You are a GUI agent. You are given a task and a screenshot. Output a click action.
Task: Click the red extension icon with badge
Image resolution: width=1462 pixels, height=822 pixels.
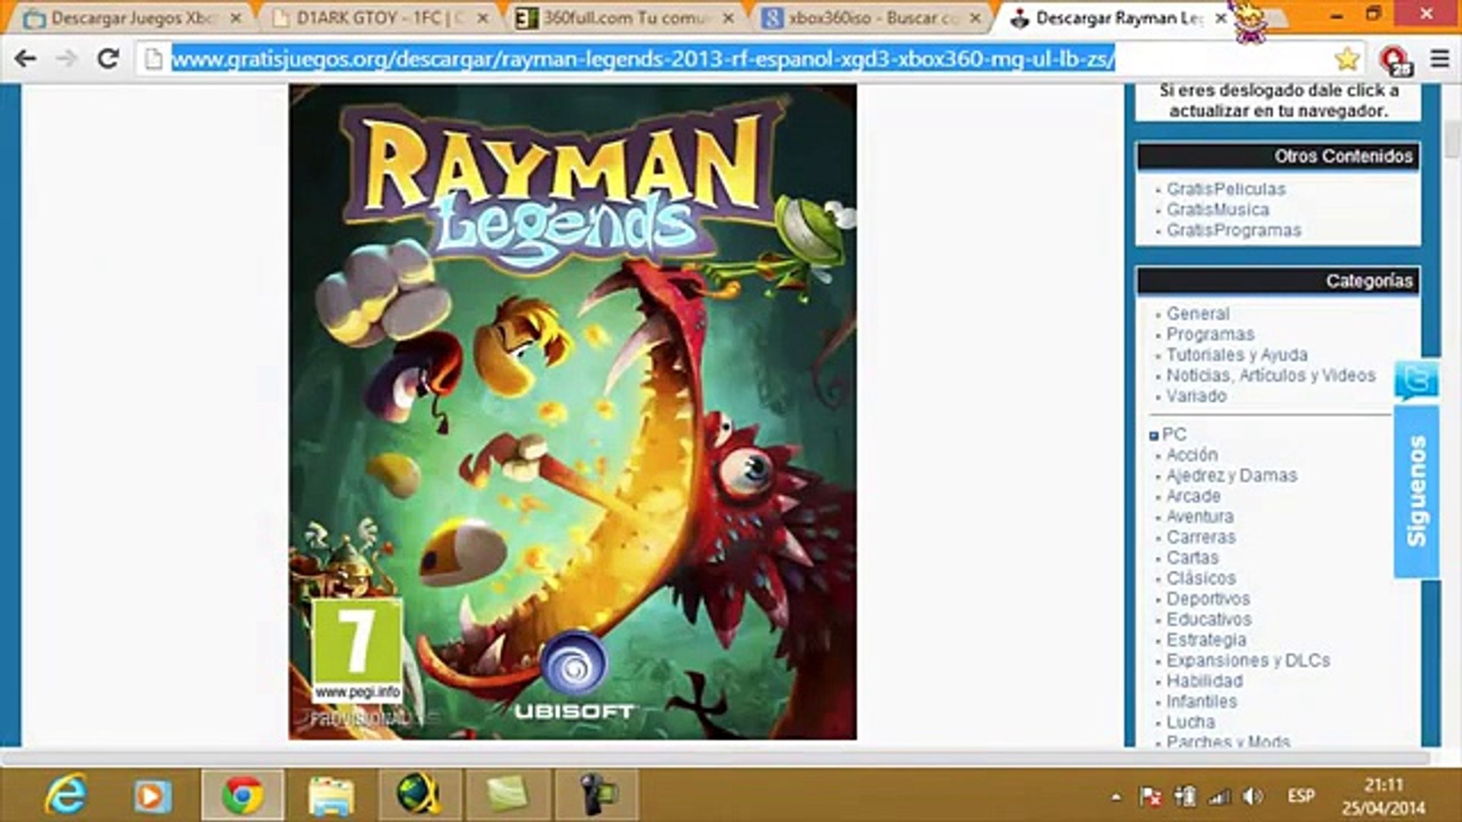pyautogui.click(x=1393, y=59)
